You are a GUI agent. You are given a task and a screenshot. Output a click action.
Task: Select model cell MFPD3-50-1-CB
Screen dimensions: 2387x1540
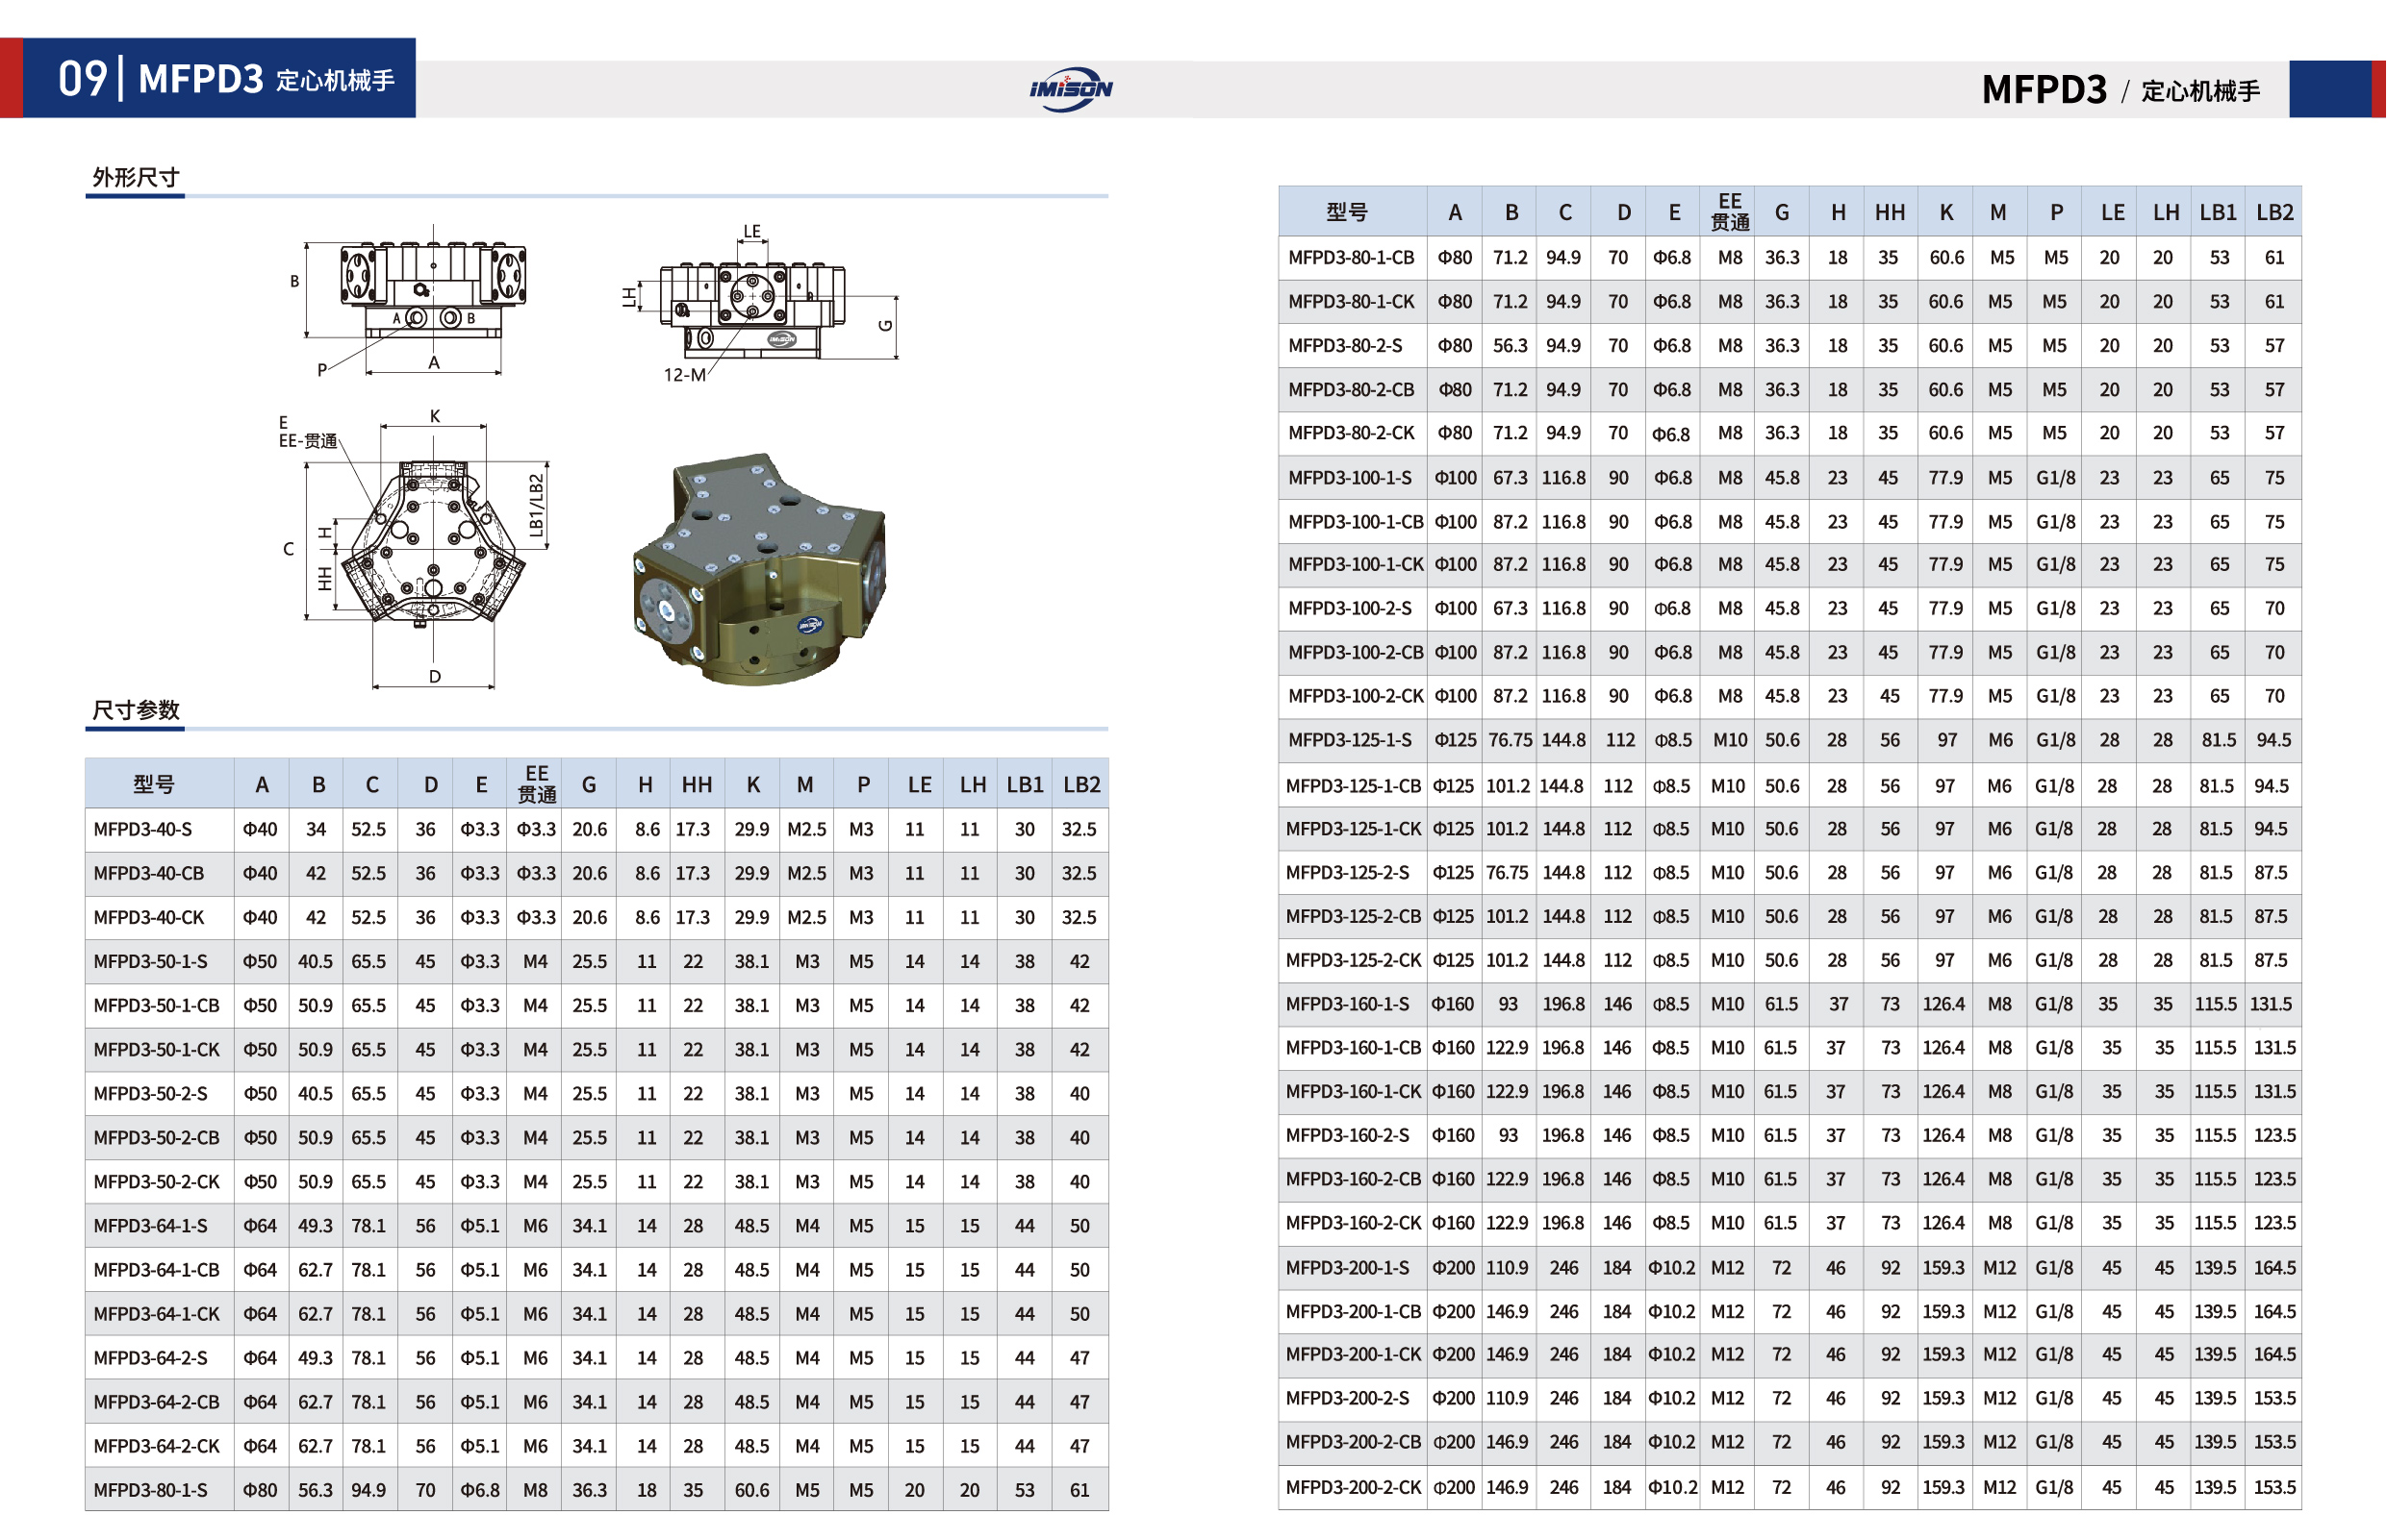(160, 1005)
